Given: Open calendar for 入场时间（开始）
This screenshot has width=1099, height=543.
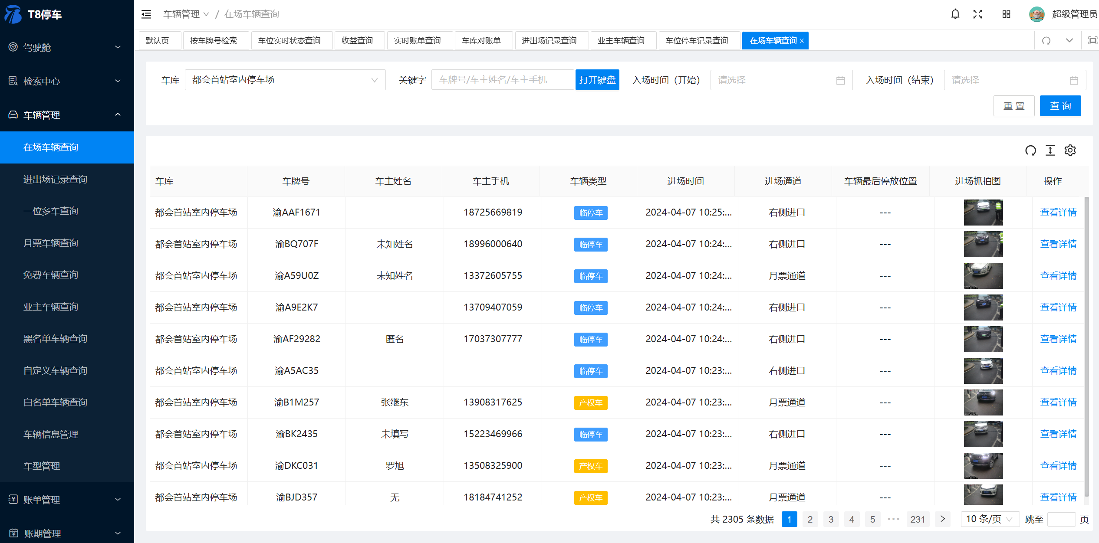Looking at the screenshot, I should pyautogui.click(x=840, y=80).
